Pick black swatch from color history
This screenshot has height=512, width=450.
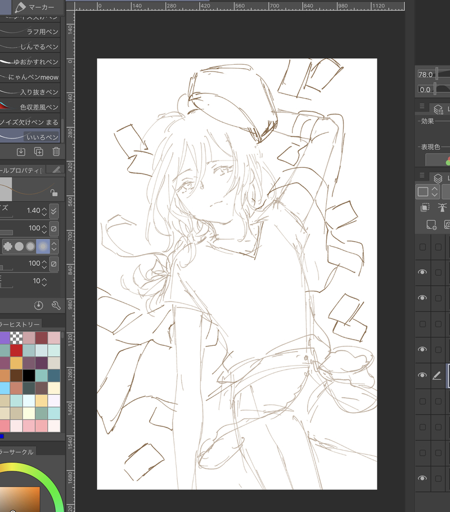29,376
